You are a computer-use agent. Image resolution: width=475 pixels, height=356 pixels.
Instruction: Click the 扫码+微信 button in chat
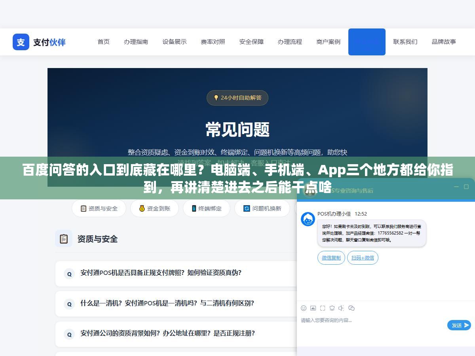[x=363, y=258]
